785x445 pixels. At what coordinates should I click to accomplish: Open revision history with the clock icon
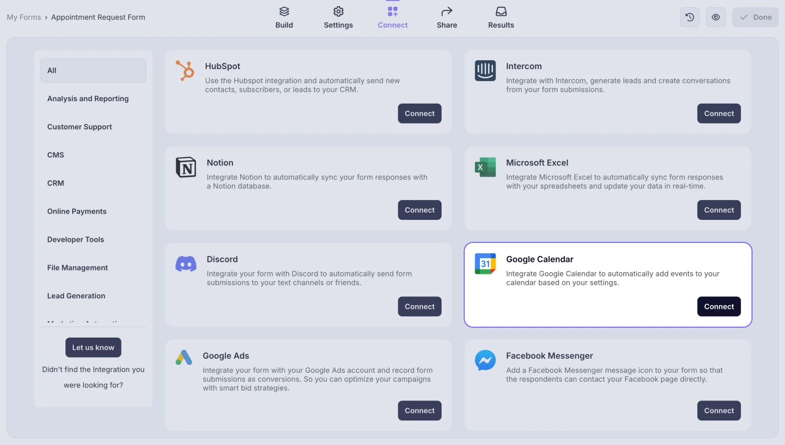(690, 17)
